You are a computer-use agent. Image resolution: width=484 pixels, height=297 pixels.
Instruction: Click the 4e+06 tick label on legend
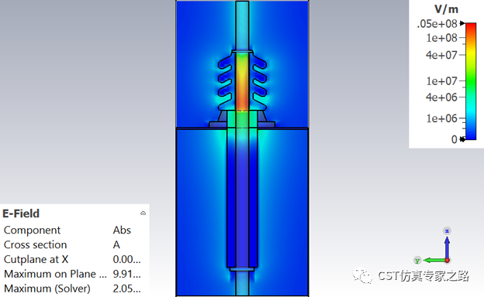coord(441,97)
